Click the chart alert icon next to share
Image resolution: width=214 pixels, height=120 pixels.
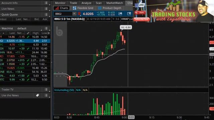[129, 14]
